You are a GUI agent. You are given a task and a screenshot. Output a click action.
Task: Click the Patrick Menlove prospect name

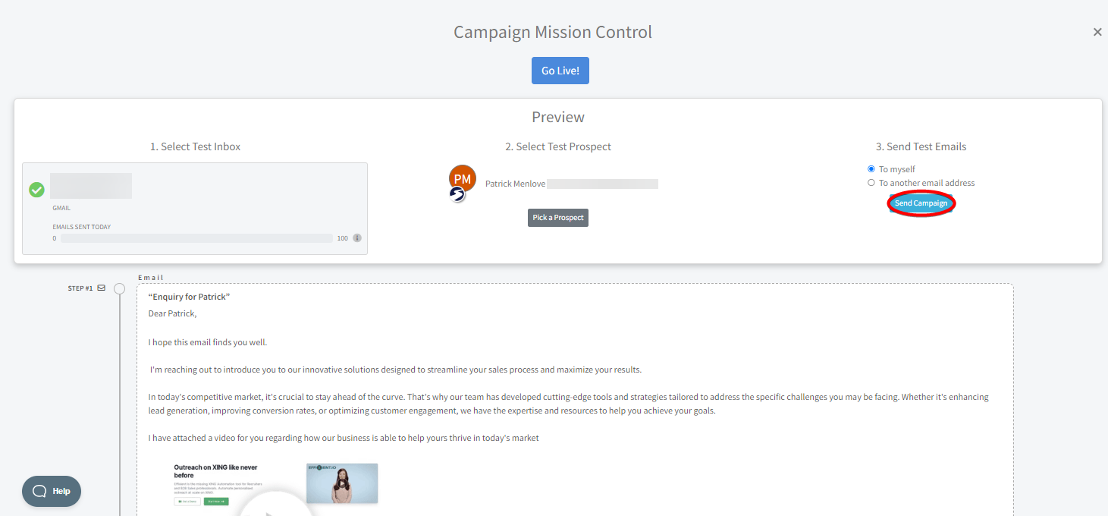pos(515,184)
